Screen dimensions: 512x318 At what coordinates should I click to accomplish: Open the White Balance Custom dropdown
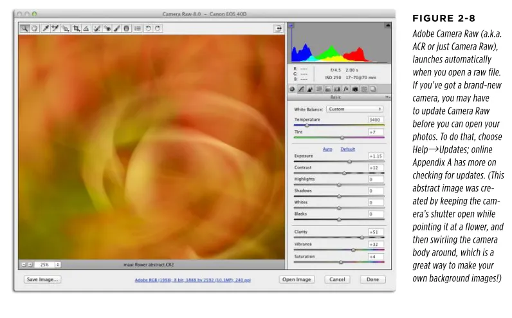point(354,109)
